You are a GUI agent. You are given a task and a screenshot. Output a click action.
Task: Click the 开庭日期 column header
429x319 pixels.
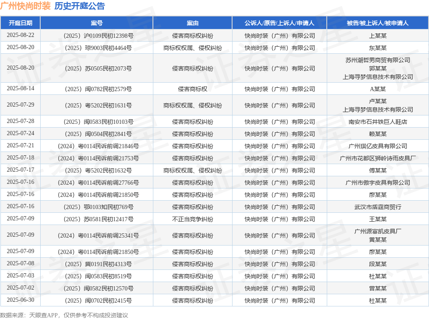pyautogui.click(x=21, y=23)
